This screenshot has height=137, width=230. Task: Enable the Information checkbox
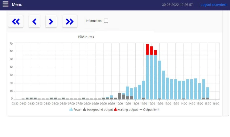106,21
